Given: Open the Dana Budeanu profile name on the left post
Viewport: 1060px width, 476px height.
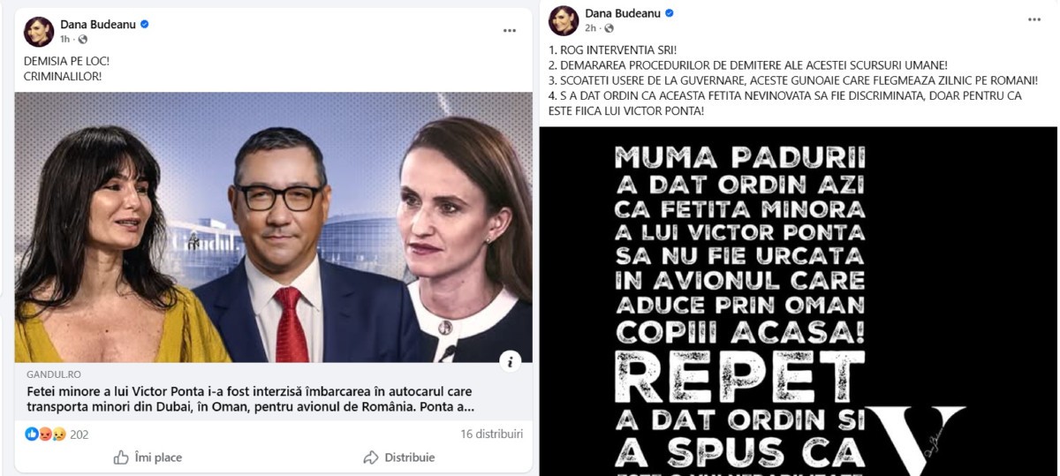Looking at the screenshot, I should pos(98,25).
